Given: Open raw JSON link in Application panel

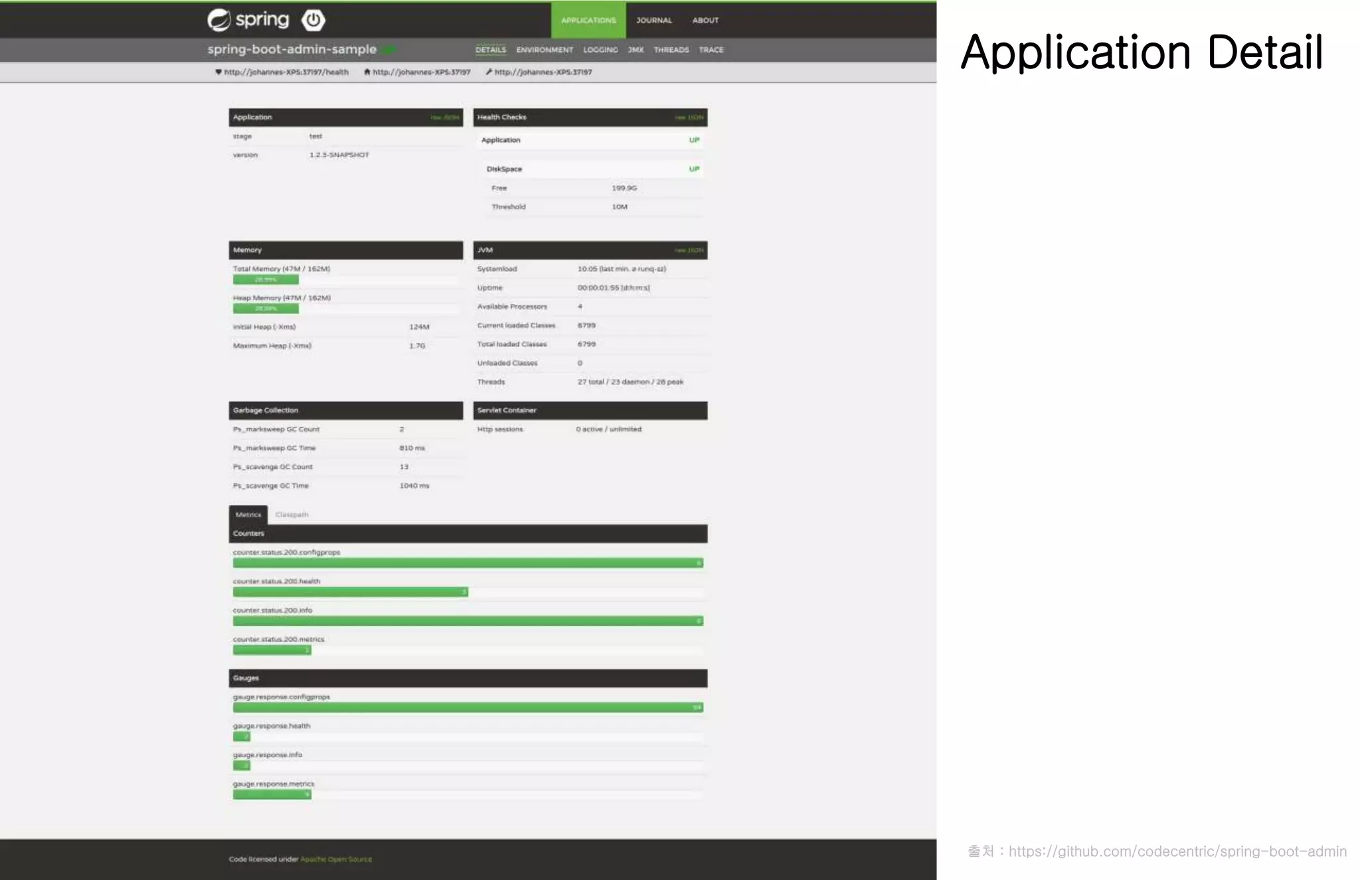Looking at the screenshot, I should click(445, 117).
